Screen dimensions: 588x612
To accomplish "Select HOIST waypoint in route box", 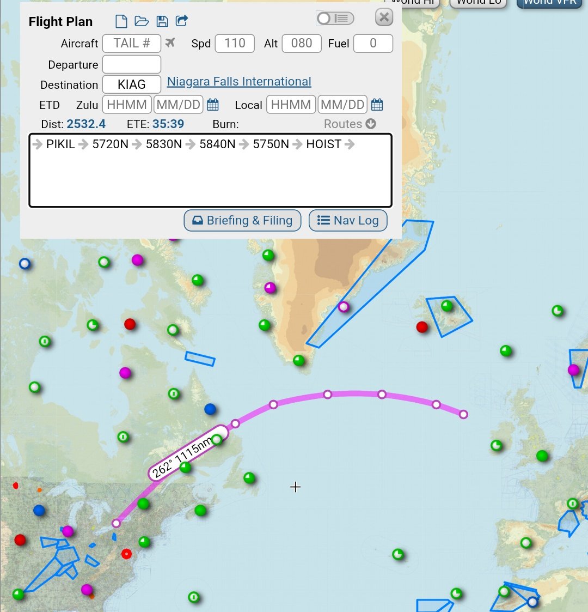I will coord(323,144).
